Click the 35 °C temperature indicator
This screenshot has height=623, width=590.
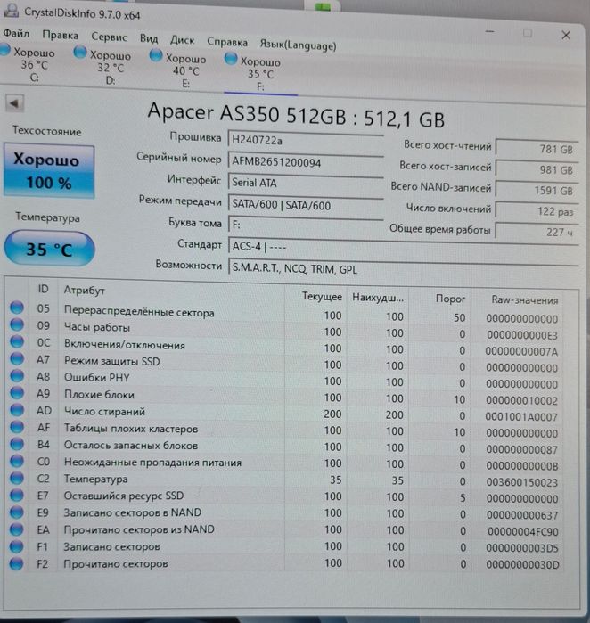tap(49, 250)
